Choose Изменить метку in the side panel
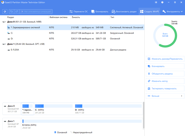185x136 pixels. 160,81
